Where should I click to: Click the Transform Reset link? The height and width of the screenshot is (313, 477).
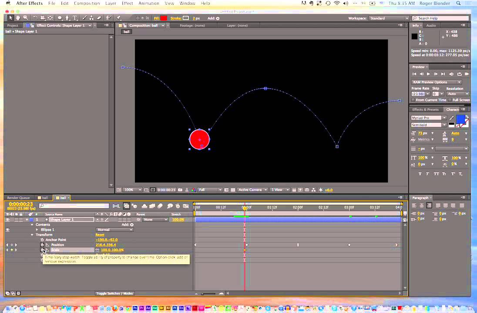(x=100, y=235)
